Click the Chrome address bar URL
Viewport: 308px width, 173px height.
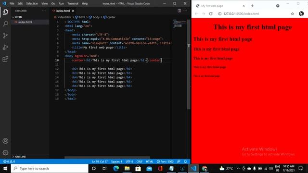tap(241, 14)
